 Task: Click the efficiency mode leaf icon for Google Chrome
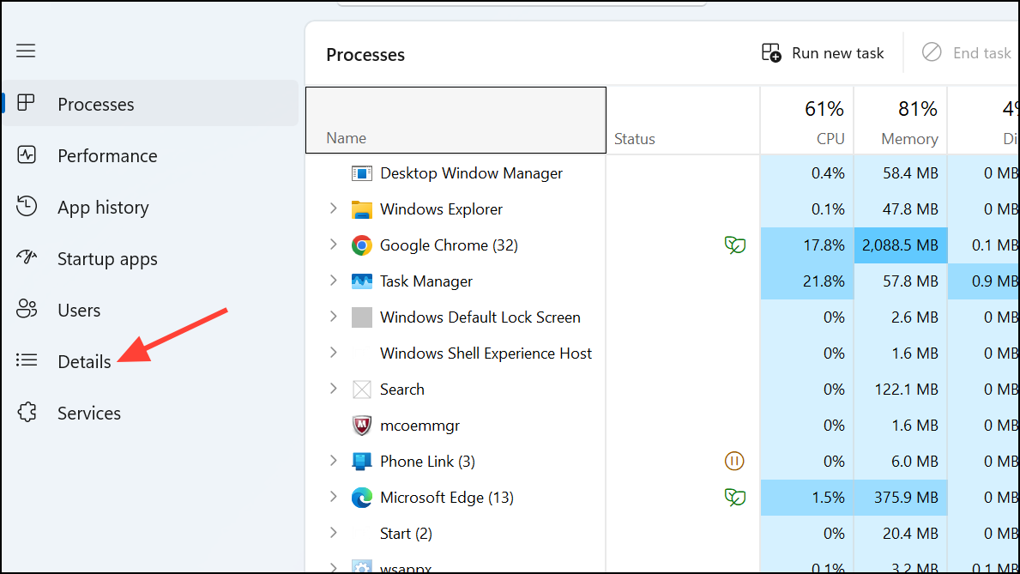click(x=735, y=245)
